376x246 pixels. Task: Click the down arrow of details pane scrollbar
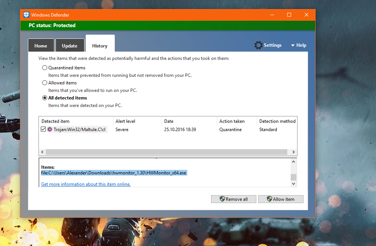(x=293, y=184)
